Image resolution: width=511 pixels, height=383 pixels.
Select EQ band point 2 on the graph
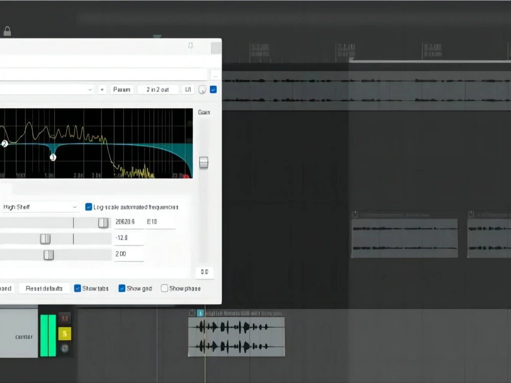pos(5,143)
